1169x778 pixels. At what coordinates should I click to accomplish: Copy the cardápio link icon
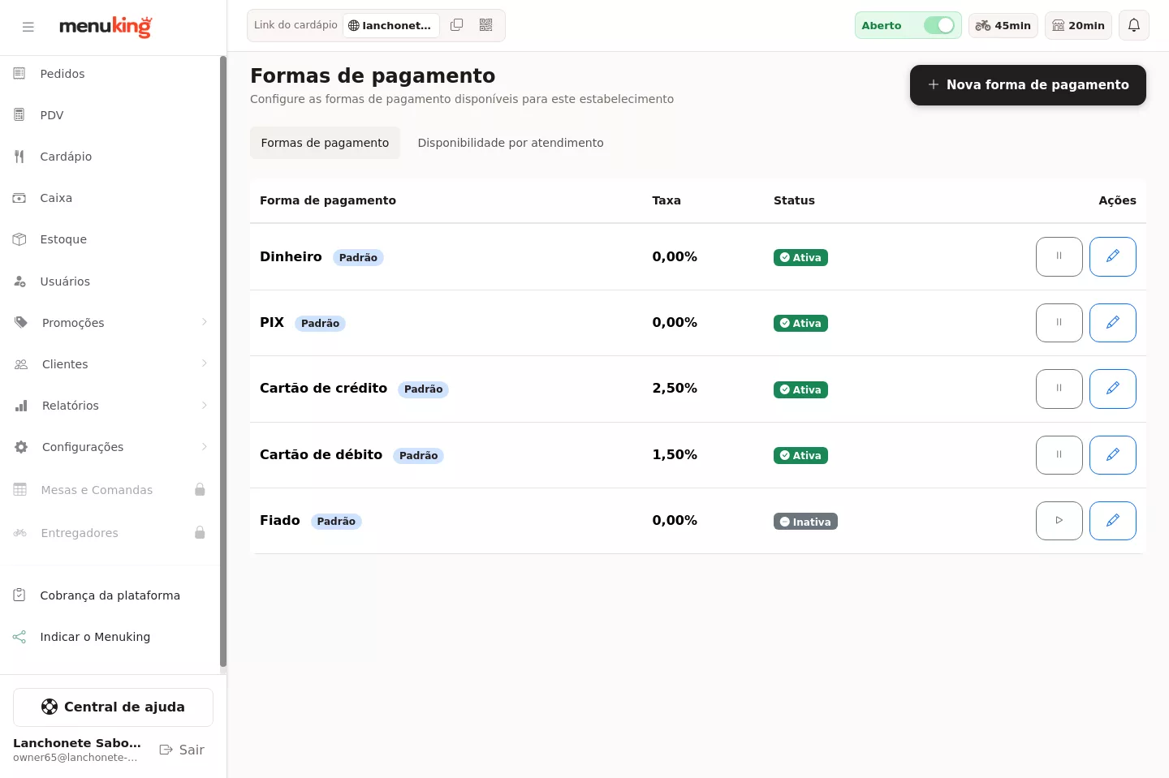[457, 25]
